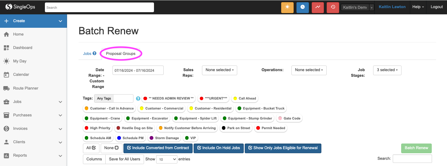Click the red trend chart icon
The image size is (447, 166).
click(318, 7)
